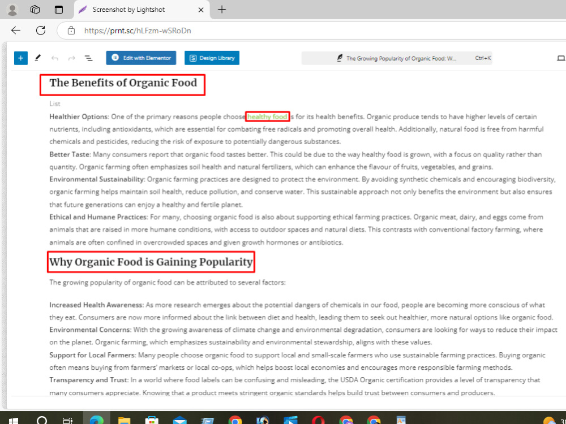
Task: Redo the last undone edit
Action: click(x=72, y=58)
